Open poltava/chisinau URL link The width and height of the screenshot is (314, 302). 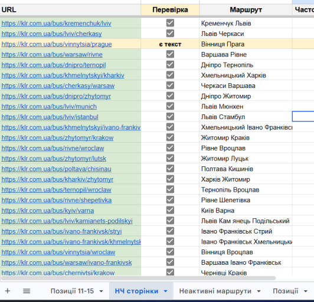[56, 169]
